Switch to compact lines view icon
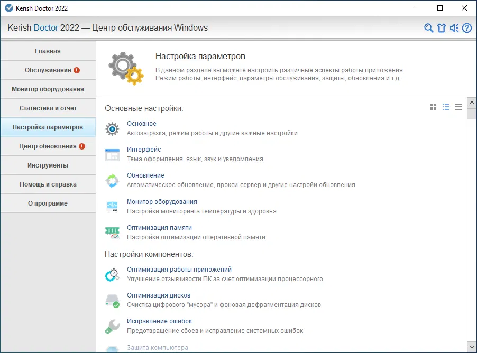Image resolution: width=477 pixels, height=353 pixels. (x=458, y=107)
